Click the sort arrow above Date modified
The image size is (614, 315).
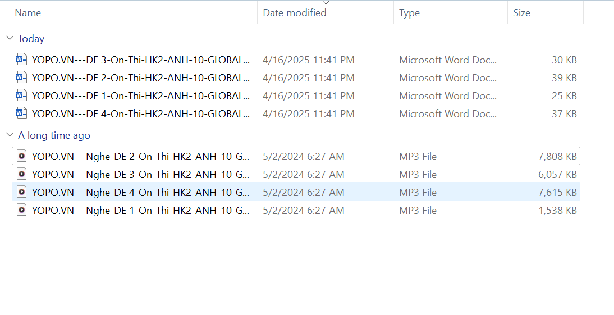coord(326,3)
